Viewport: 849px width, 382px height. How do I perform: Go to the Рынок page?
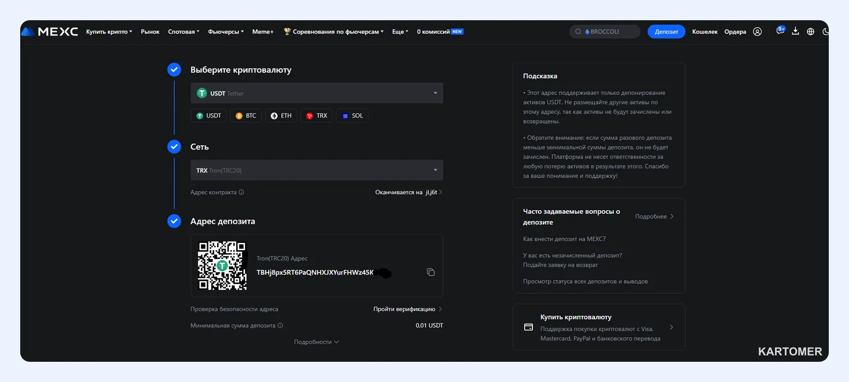(x=150, y=32)
